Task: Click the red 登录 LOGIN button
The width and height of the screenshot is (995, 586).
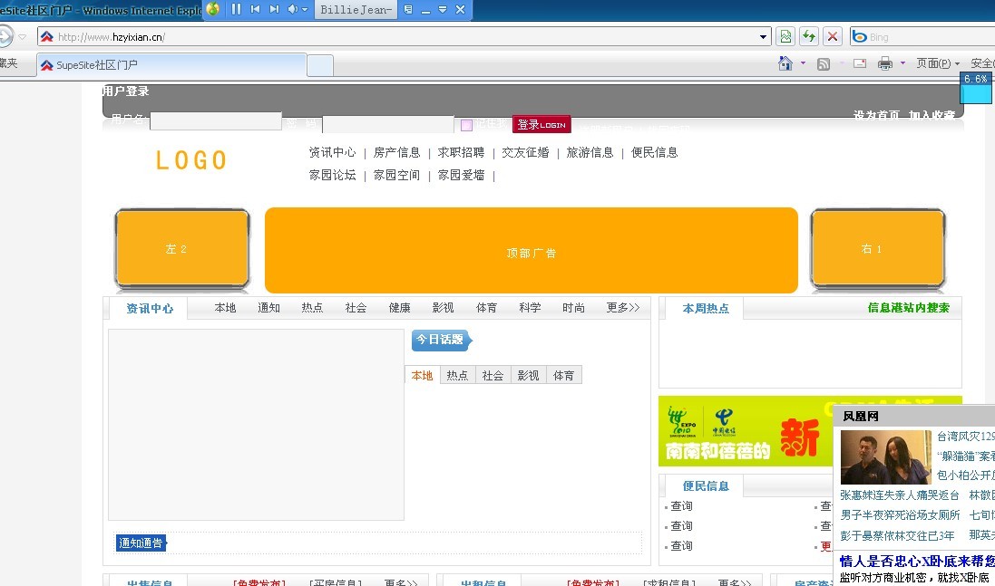Action: tap(541, 124)
